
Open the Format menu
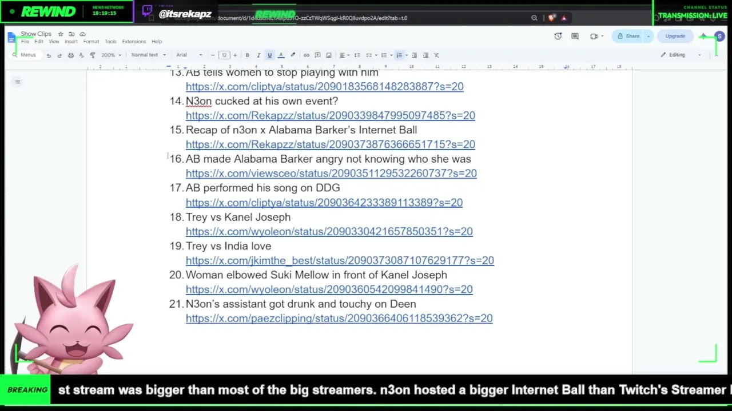click(x=91, y=42)
